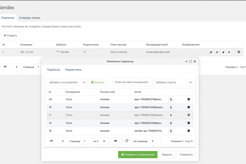Screen dimensions: 246x164
Task: Remove subscriber with id 19
Action: pos(171,108)
